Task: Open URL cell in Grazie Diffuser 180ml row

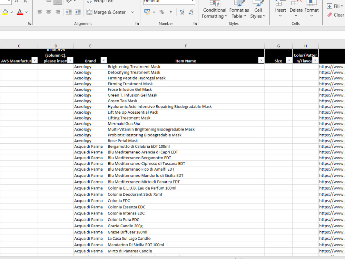Action: (x=332, y=232)
